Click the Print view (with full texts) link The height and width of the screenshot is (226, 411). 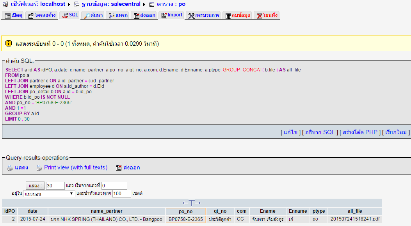click(76, 167)
